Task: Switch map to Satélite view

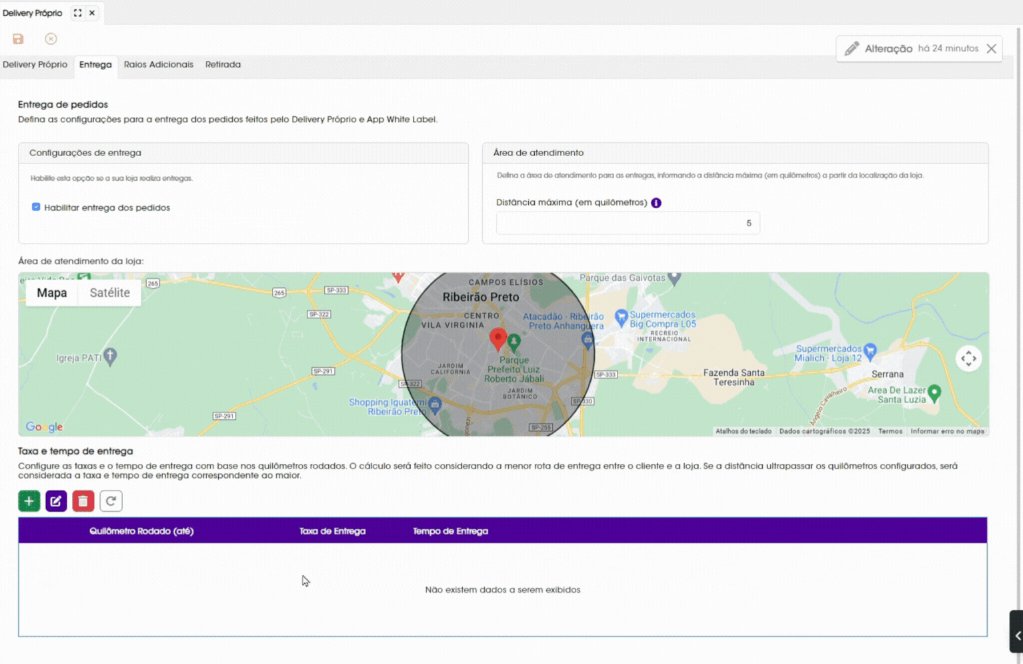Action: [x=110, y=293]
